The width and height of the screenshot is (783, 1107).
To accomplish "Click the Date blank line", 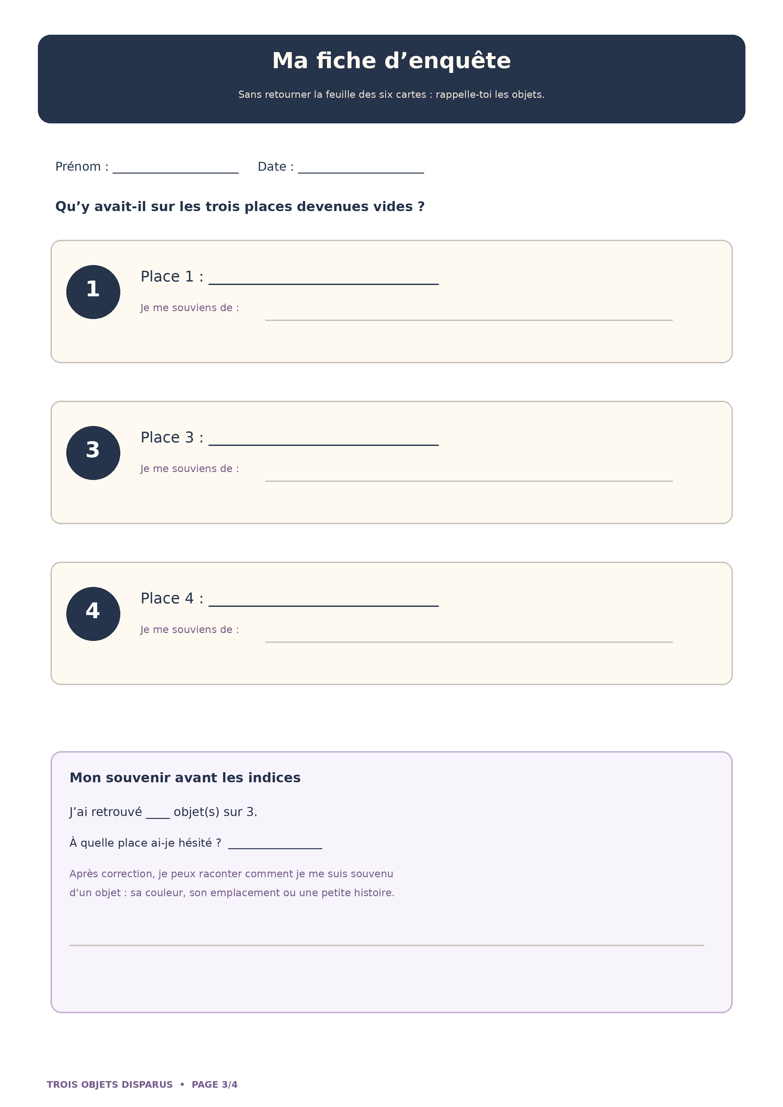I will click(x=361, y=172).
